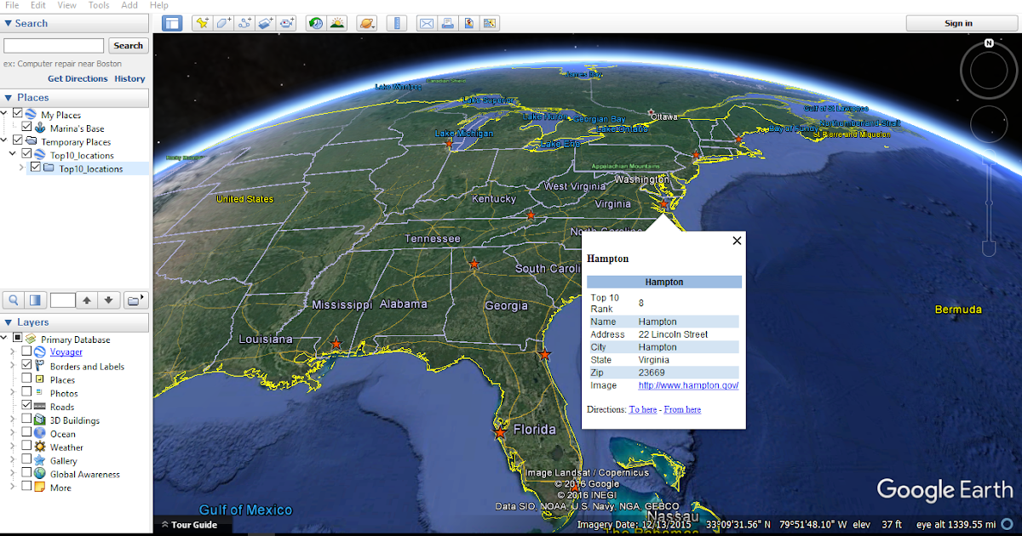This screenshot has height=536, width=1022.
Task: Follow the hampton.gov website link
Action: click(x=688, y=385)
